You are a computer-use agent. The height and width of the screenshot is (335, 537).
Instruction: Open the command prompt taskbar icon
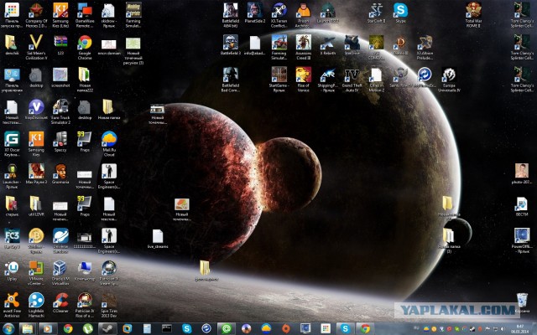pos(167,329)
